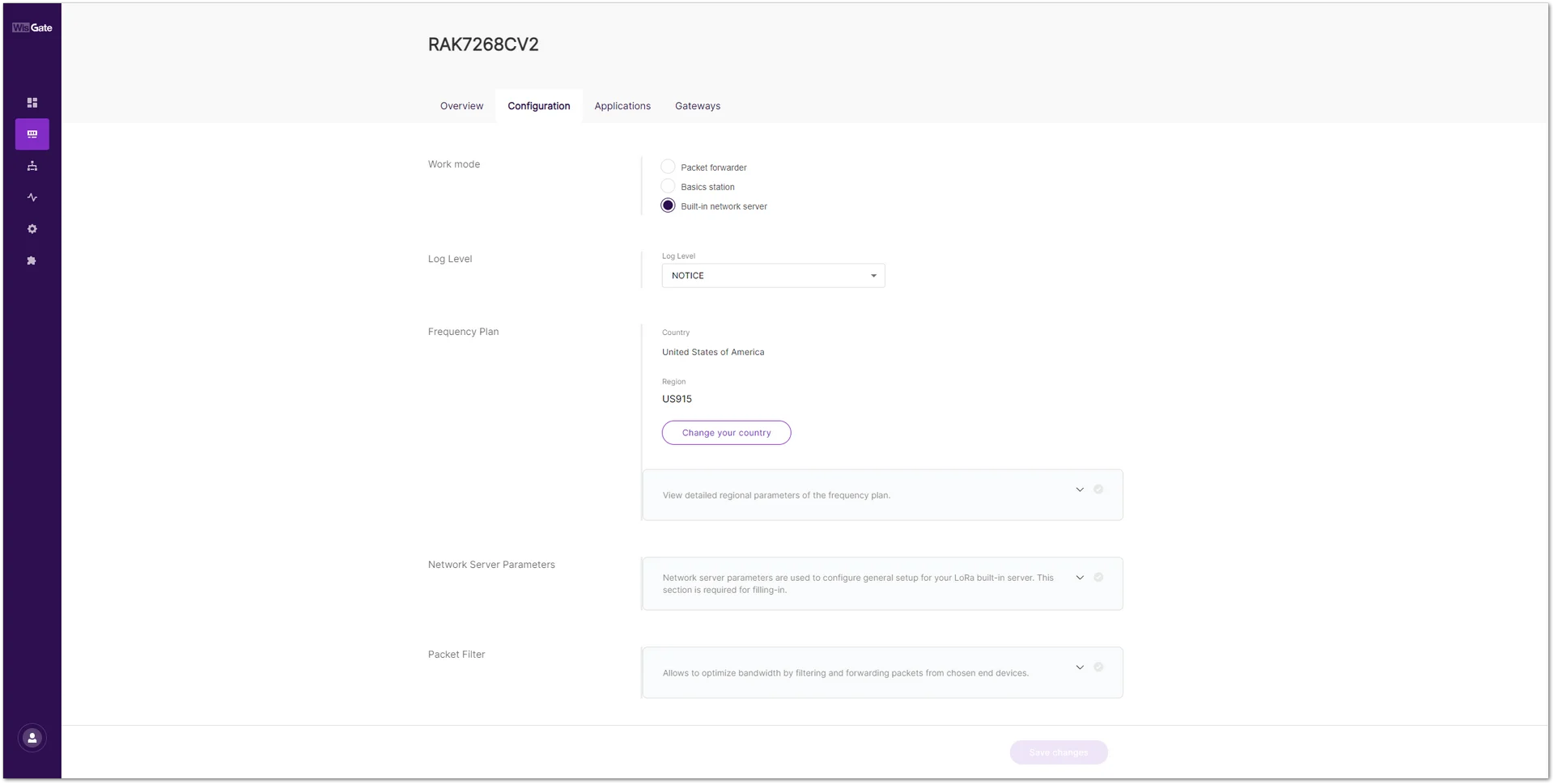Screen dimensions: 1554x784
Task: Expand the detailed regional parameters chevron
Action: pyautogui.click(x=1080, y=489)
